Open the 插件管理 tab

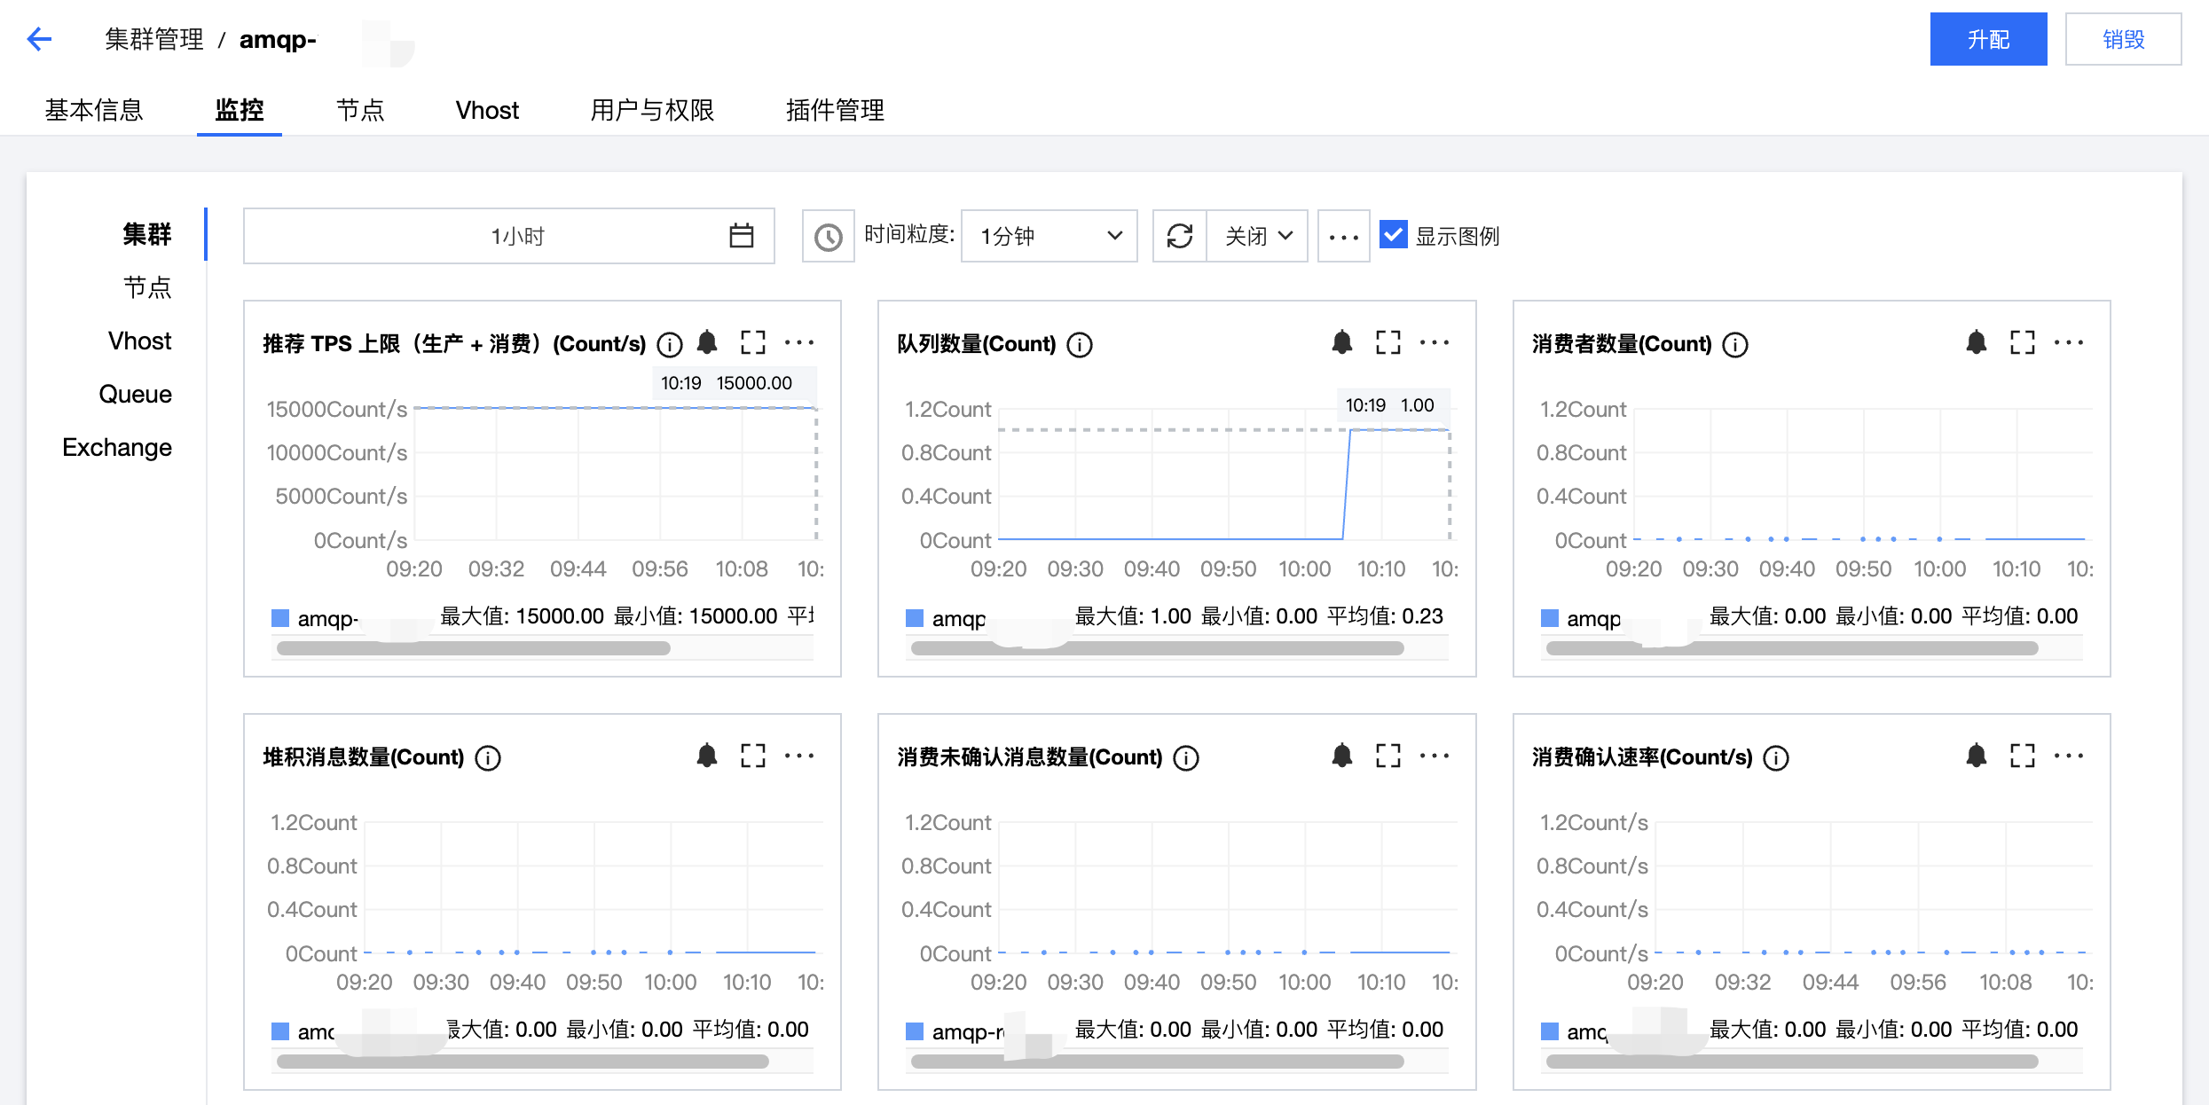coord(835,110)
